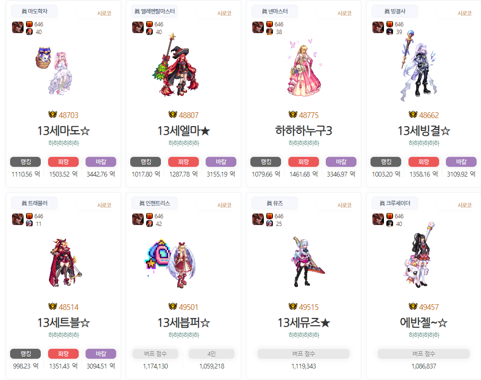Image resolution: width=481 pixels, height=380 pixels.
Task: Click the 시로코 server label on the 넨마스터 card
Action: (344, 13)
